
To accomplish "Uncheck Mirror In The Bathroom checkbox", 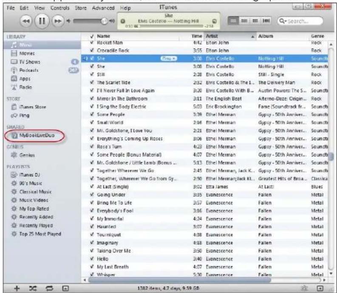I will 92,99.
